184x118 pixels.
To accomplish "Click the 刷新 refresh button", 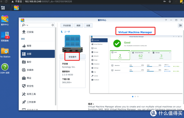I will pyautogui.click(x=78, y=26).
